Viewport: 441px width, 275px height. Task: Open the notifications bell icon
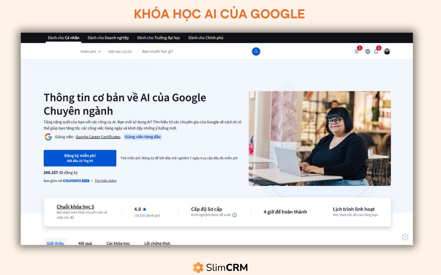[376, 52]
